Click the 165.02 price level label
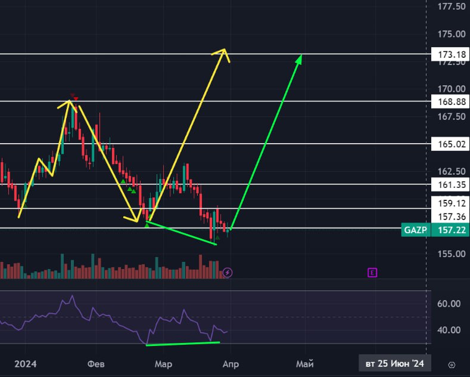Viewport: 470px width, 377px height. click(x=452, y=144)
